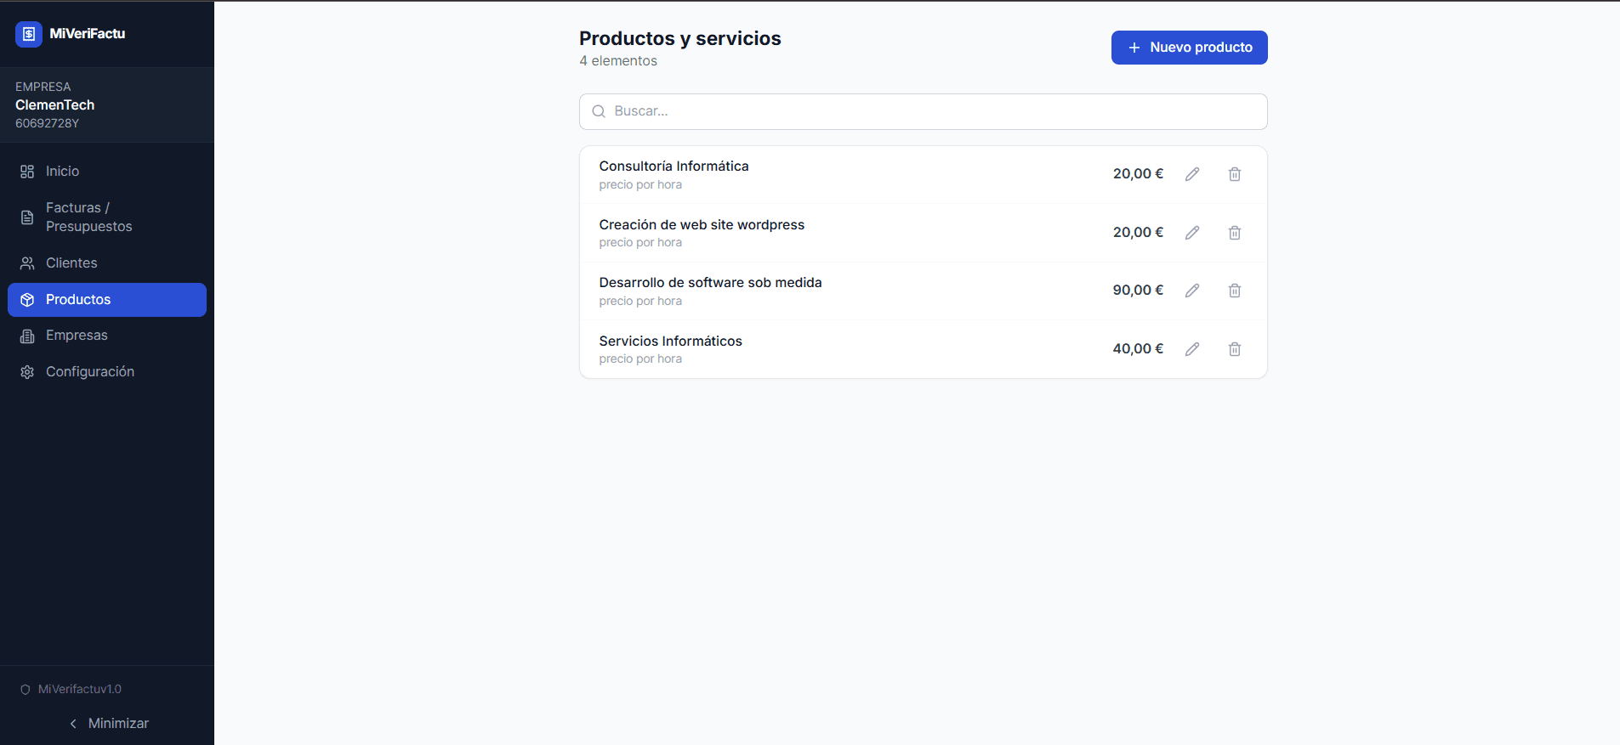Select Desarrollo de software sob medida title
Image resolution: width=1620 pixels, height=745 pixels.
[710, 283]
